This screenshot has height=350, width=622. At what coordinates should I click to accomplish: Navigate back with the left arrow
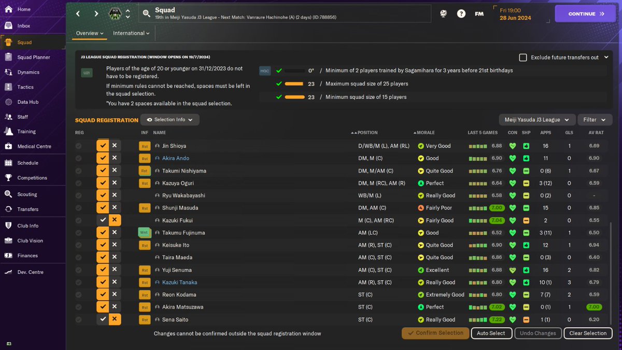pos(78,13)
